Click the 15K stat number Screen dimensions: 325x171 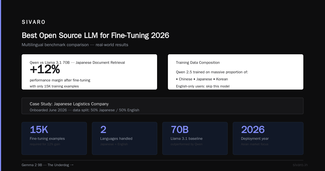click(39, 130)
